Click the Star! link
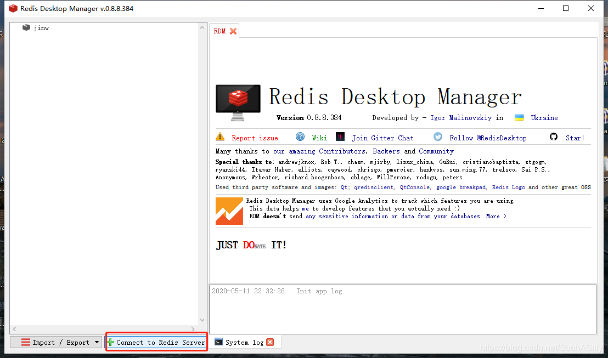608x358 pixels. click(x=575, y=138)
